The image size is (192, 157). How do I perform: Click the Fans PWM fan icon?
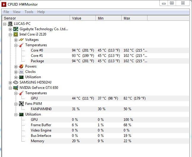click(21, 104)
